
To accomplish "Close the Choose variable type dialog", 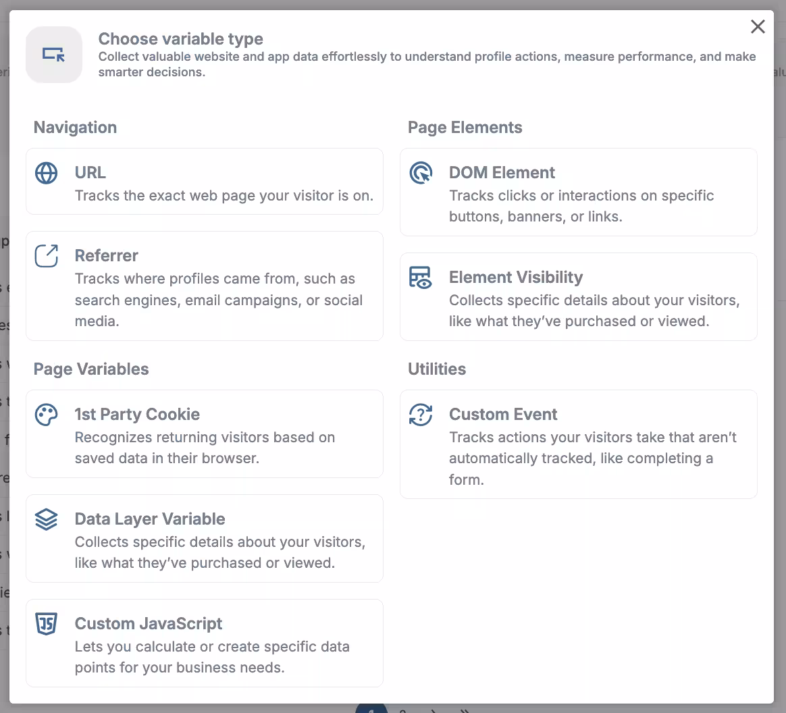I will [758, 27].
